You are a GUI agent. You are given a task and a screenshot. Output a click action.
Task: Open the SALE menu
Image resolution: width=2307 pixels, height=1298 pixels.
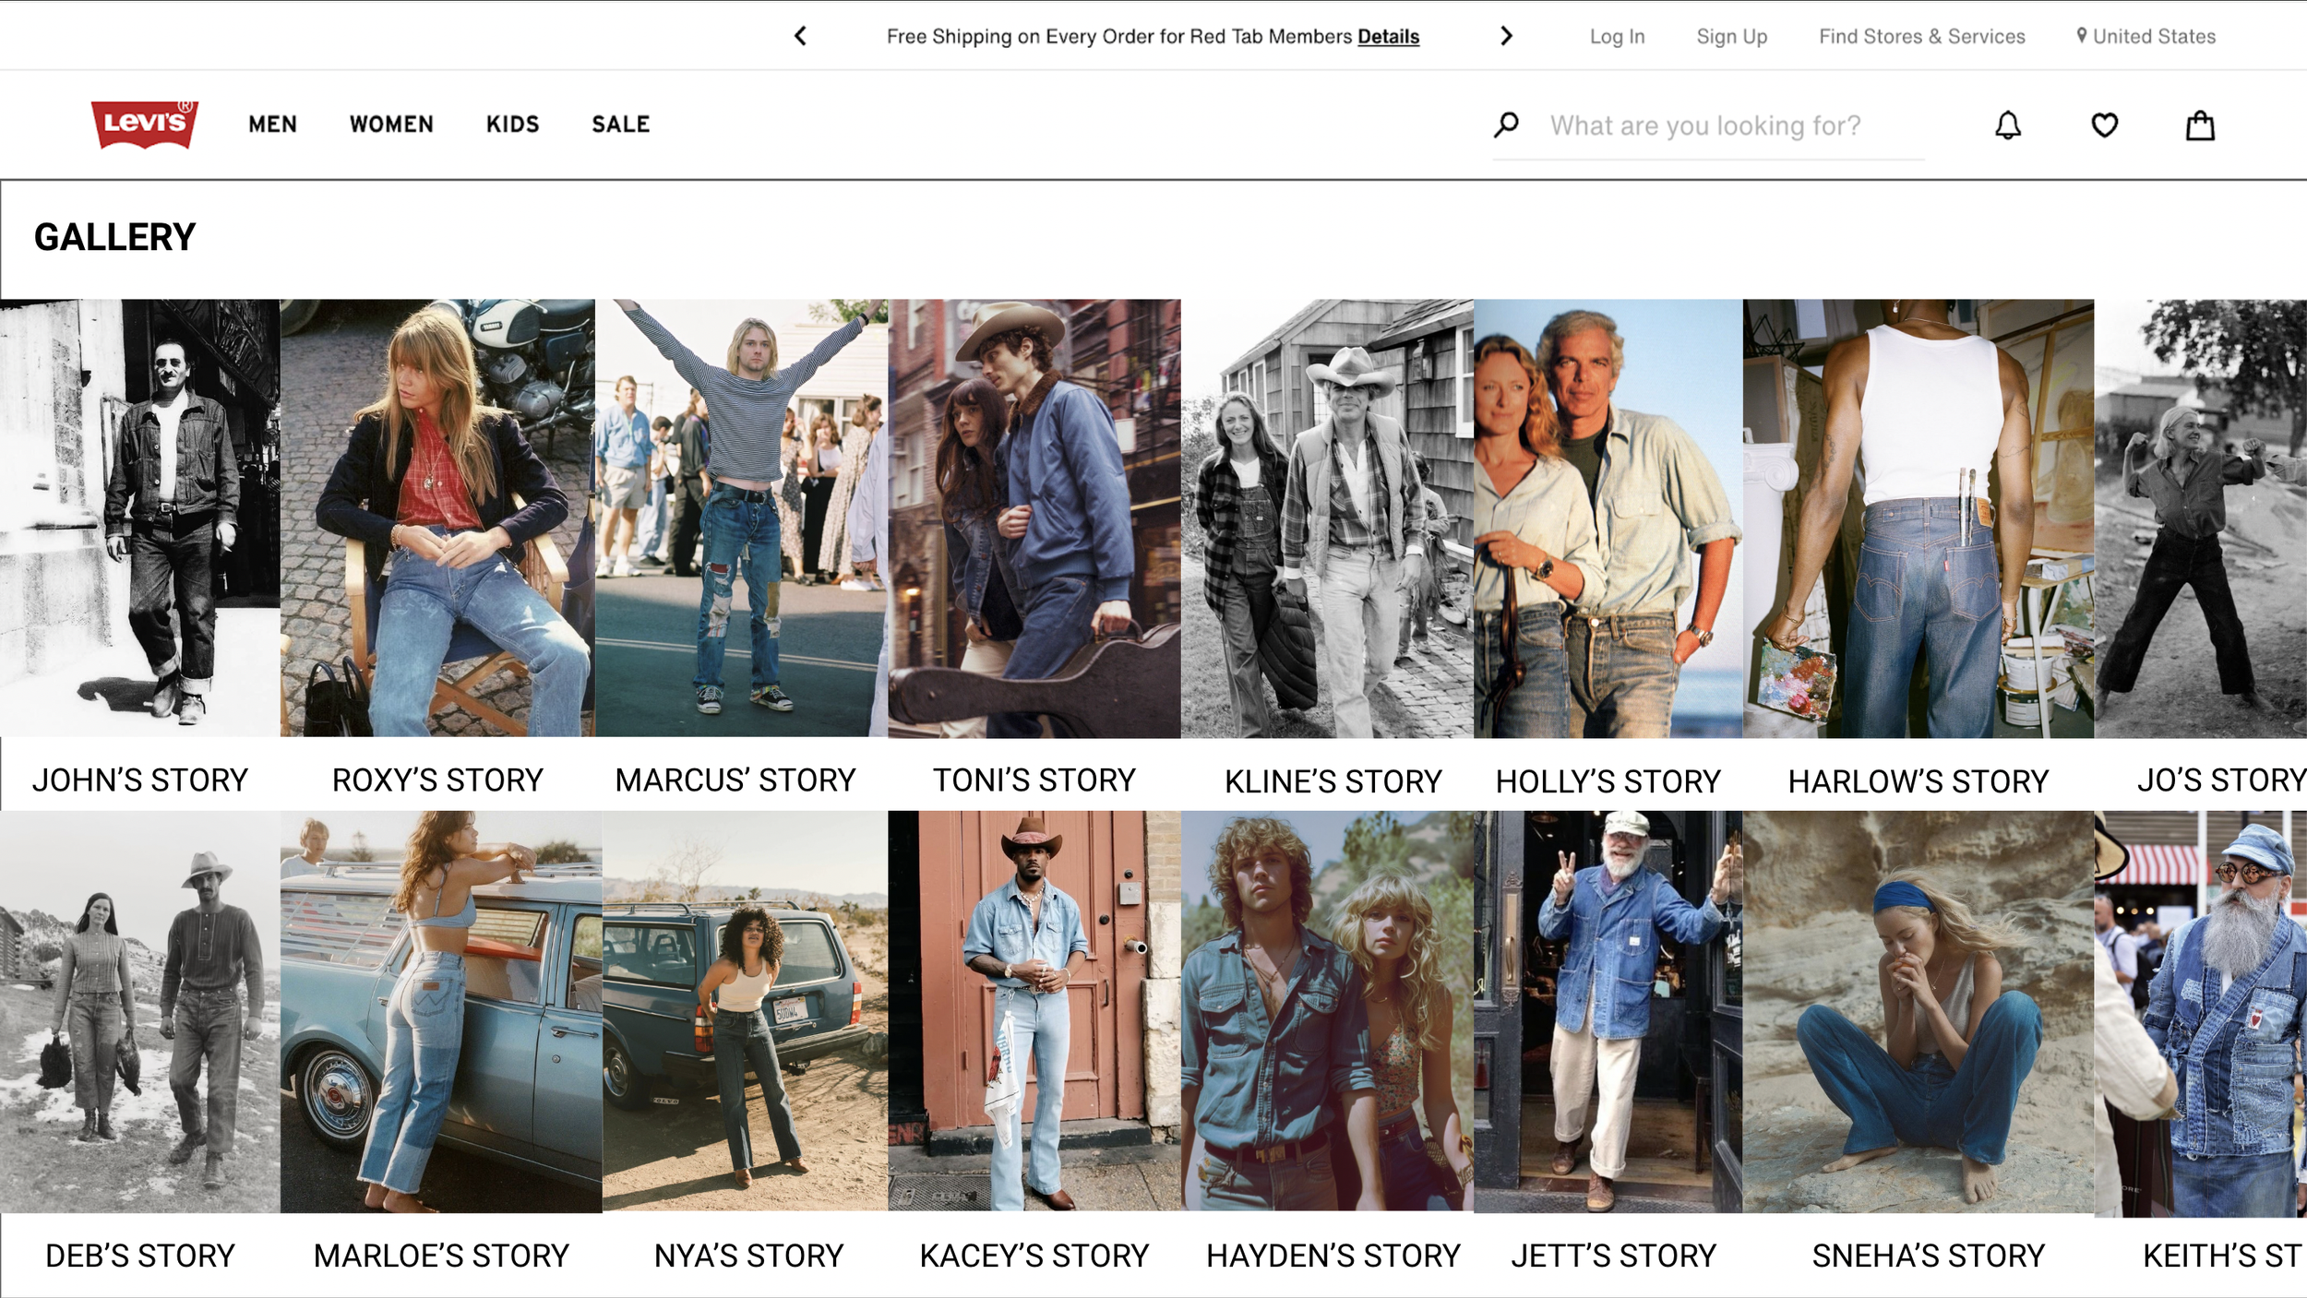620,125
